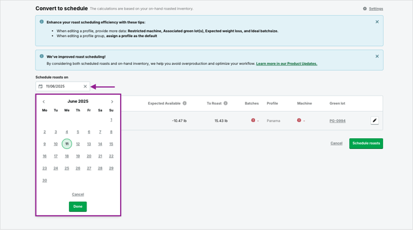Click the Batches warning icon
This screenshot has width=413, height=230.
[x=253, y=120]
